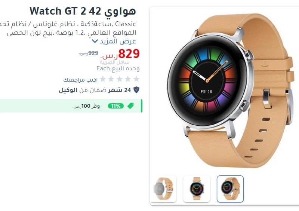Click the green discount tag icon
Viewport: 299px width, 211px height.
pyautogui.click(x=130, y=106)
